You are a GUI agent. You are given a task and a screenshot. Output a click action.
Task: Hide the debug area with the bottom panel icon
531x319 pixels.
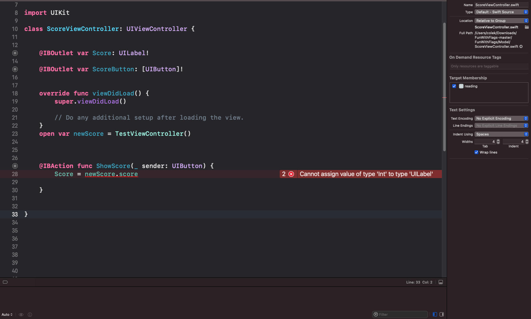coord(441,282)
